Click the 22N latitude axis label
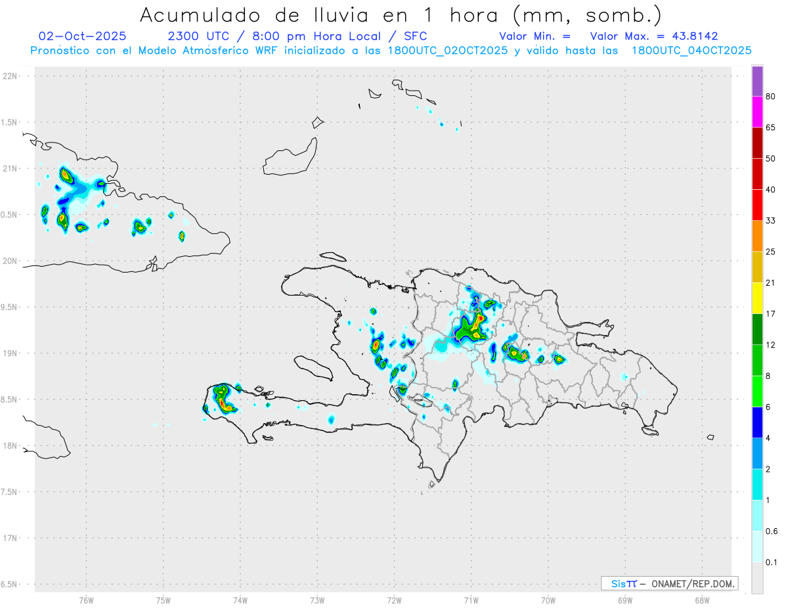Viewport: 788px width, 609px height. (x=10, y=76)
